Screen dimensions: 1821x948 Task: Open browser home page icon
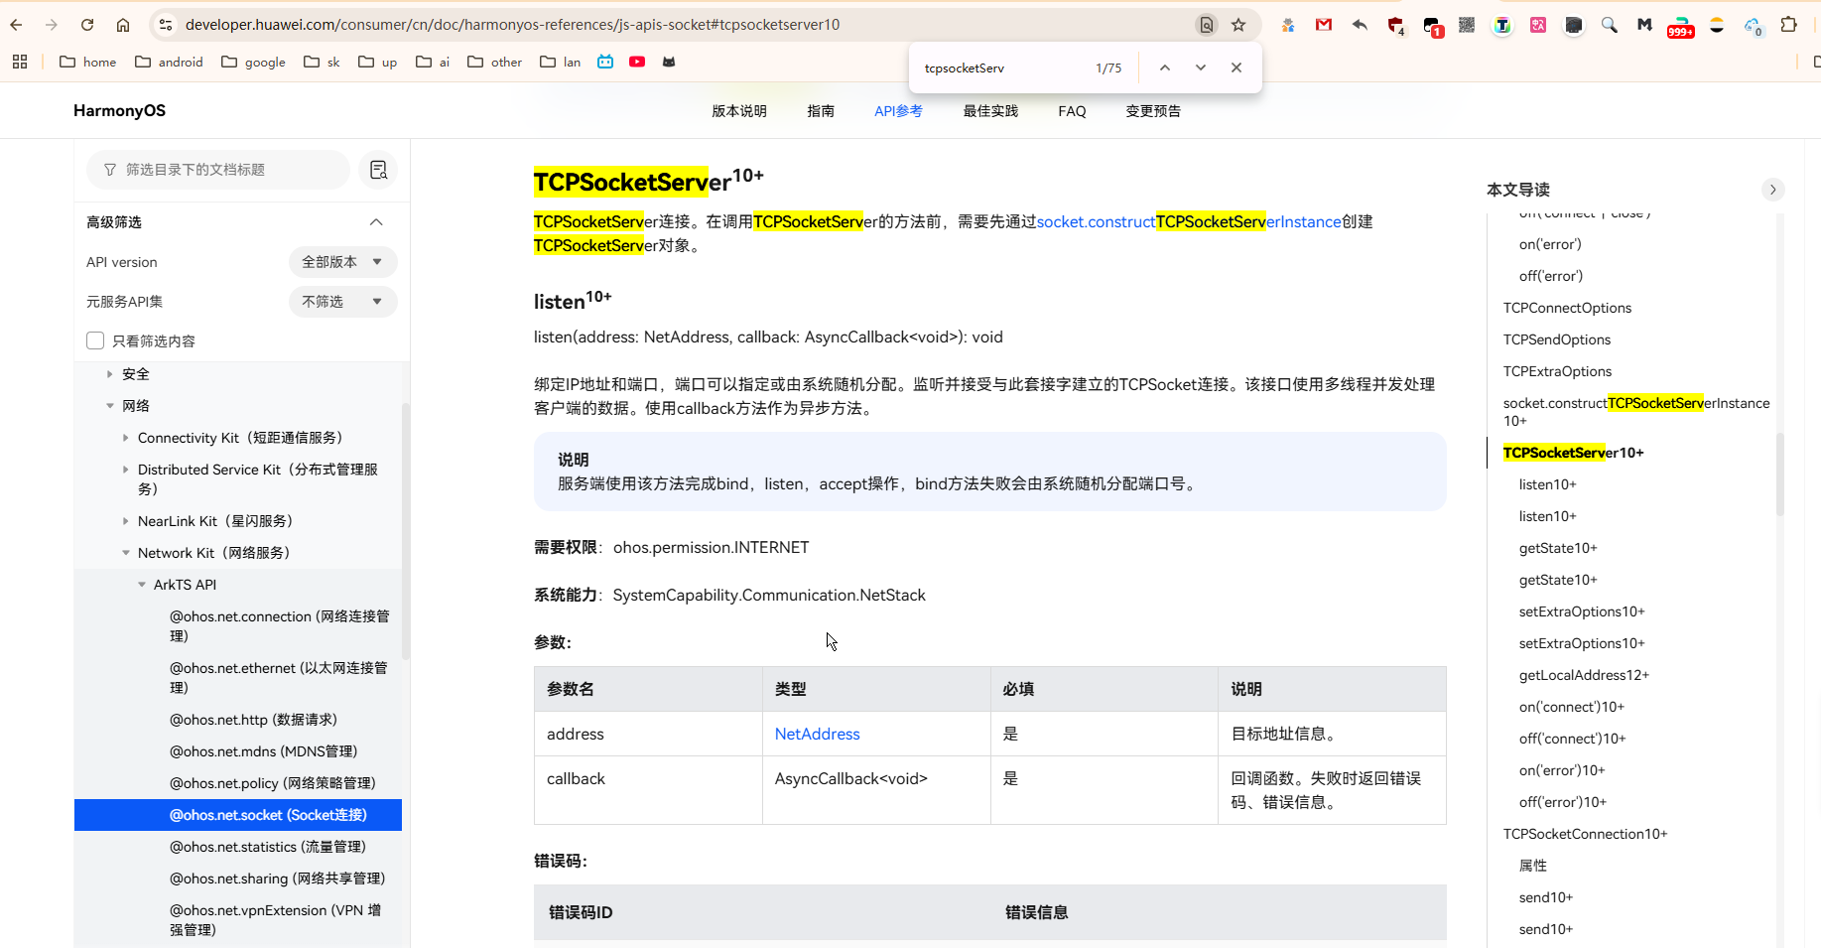(123, 25)
